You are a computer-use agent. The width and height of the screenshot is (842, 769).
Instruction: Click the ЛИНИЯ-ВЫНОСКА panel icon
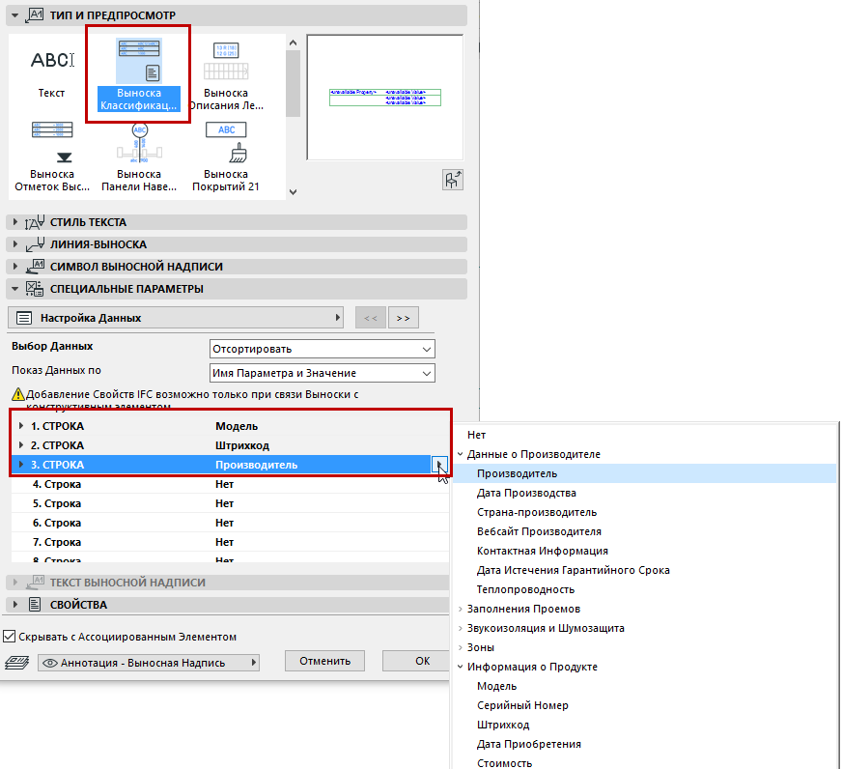[x=35, y=244]
